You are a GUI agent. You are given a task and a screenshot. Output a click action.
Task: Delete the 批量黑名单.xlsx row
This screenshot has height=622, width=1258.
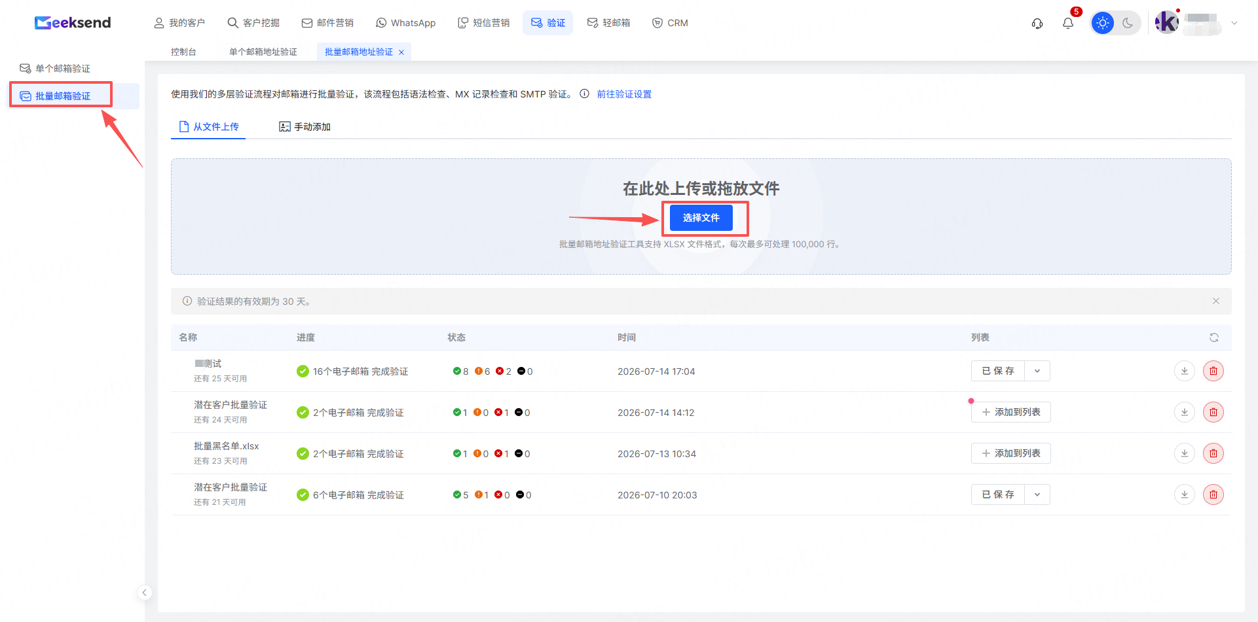(x=1213, y=453)
